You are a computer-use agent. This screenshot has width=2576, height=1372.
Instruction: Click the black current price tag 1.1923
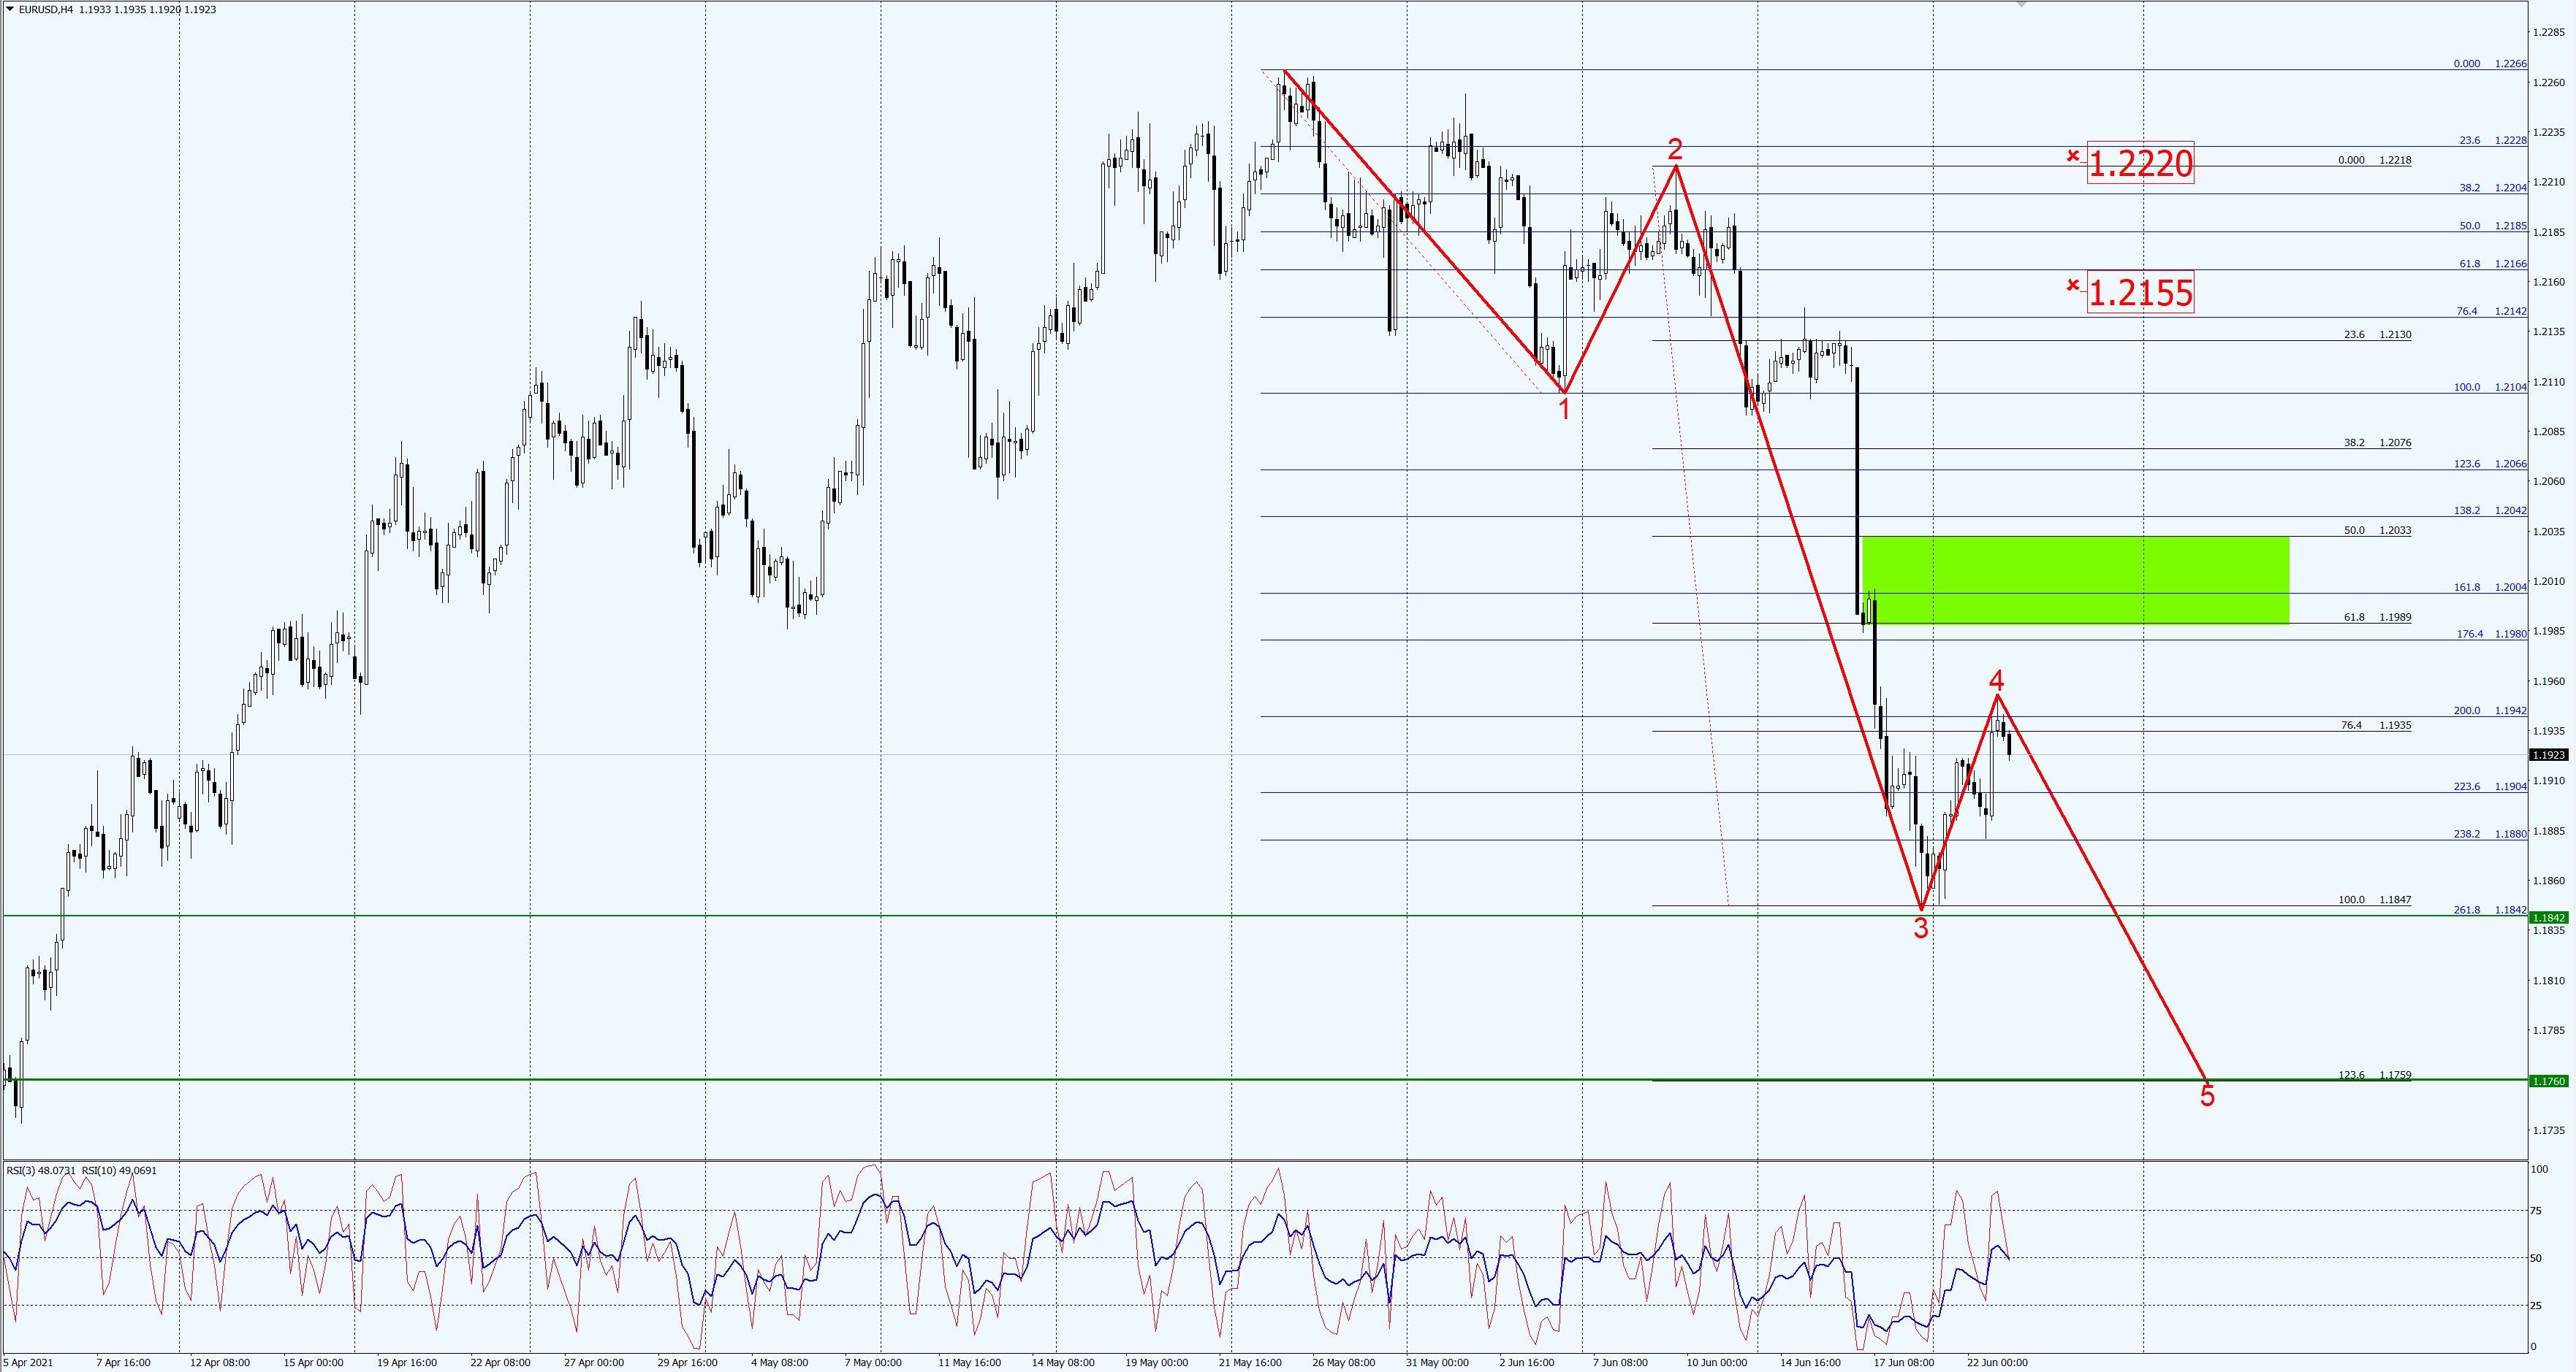click(x=2549, y=754)
